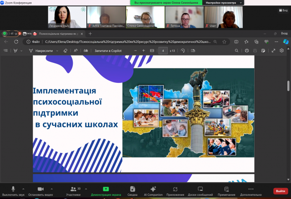Expand video options arrow next to camera
291x199 pixels.
(51, 189)
